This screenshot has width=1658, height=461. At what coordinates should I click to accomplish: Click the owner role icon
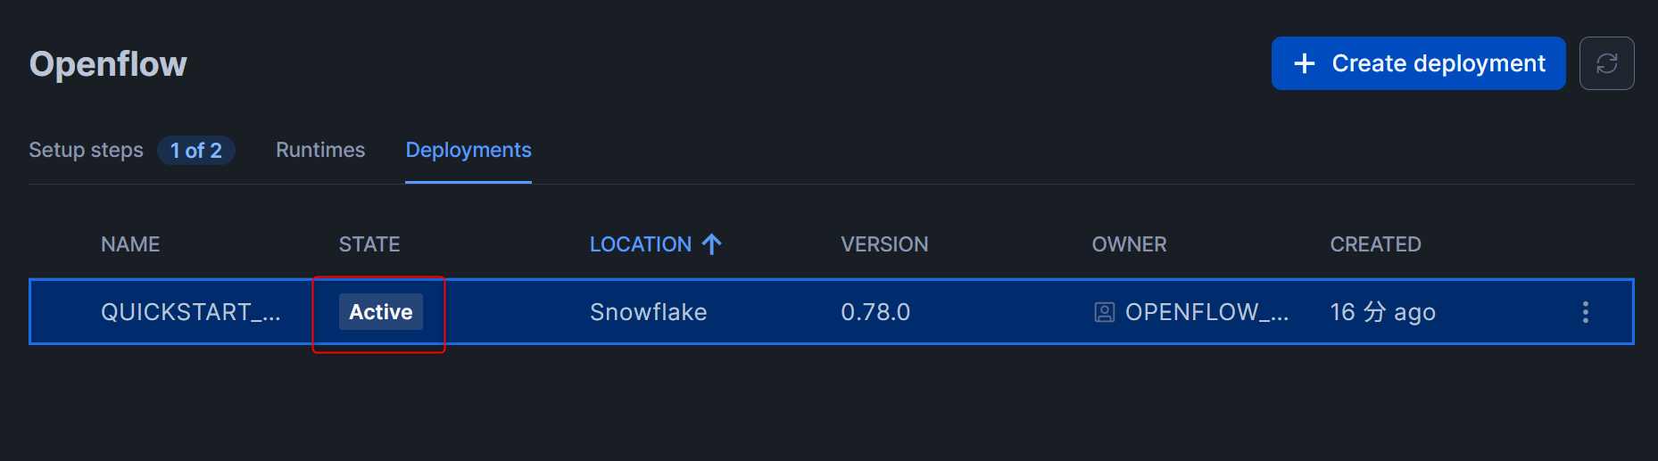click(1104, 312)
